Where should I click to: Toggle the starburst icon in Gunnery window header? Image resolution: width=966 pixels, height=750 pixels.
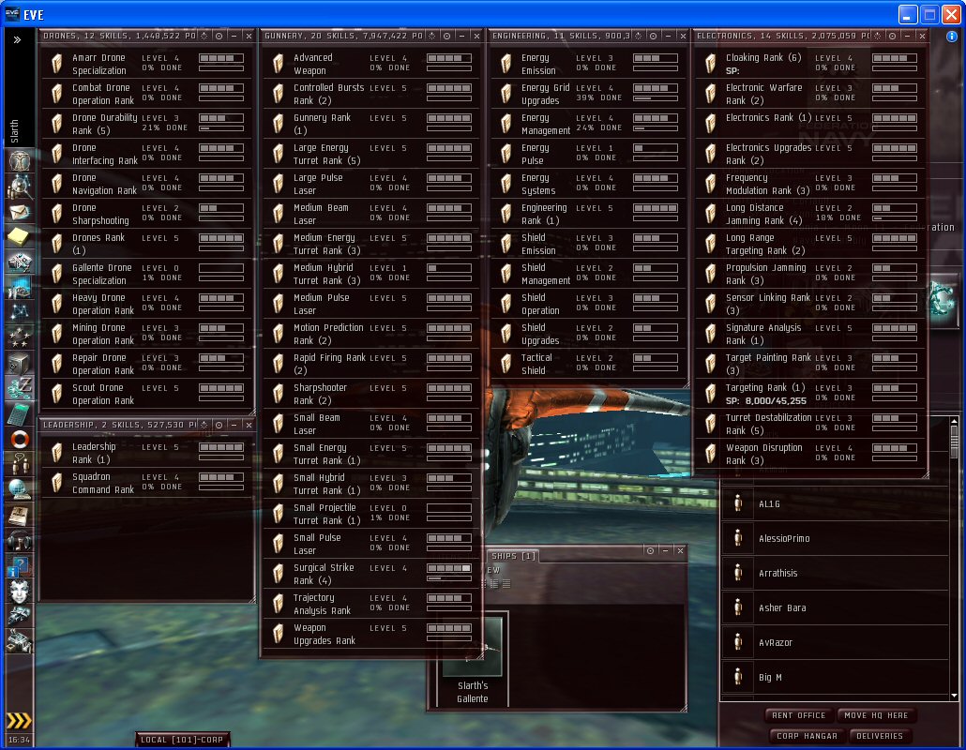(431, 37)
